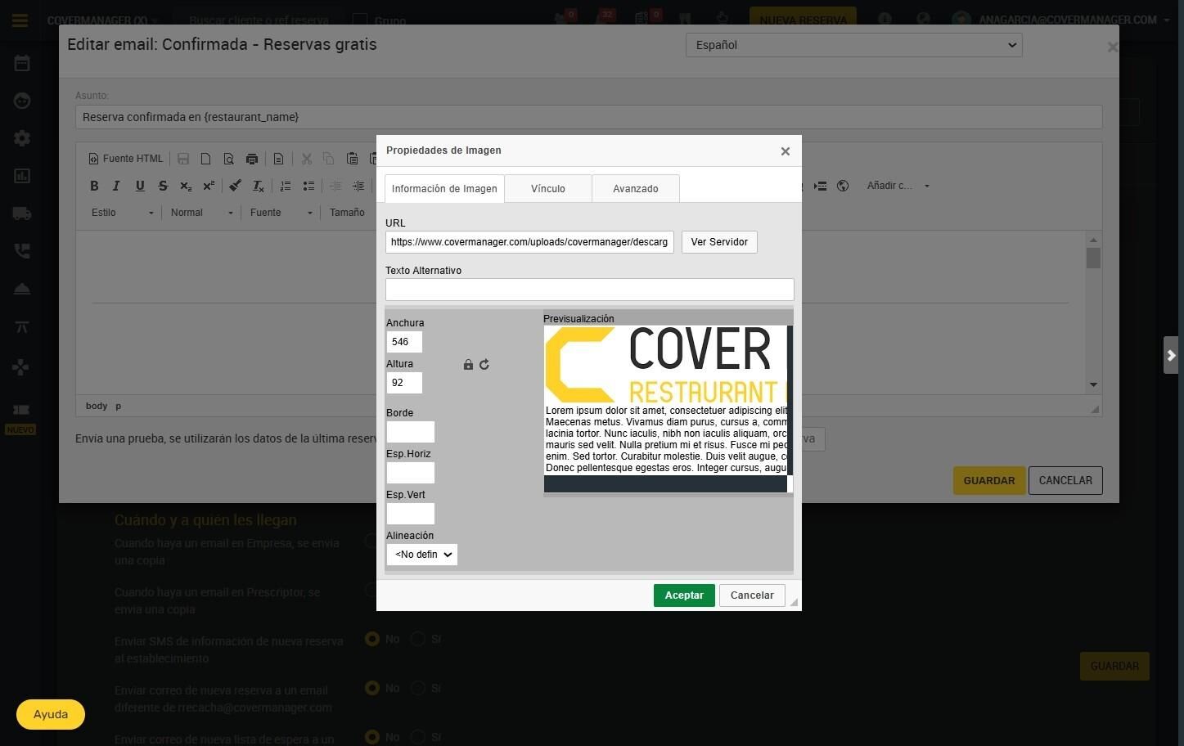Click the Strikethrough toolbar icon
The width and height of the screenshot is (1184, 746).
(163, 186)
